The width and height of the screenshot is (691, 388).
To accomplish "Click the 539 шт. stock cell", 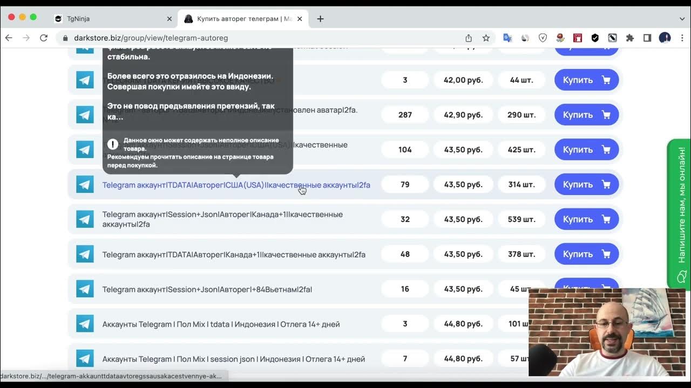I will pyautogui.click(x=521, y=219).
